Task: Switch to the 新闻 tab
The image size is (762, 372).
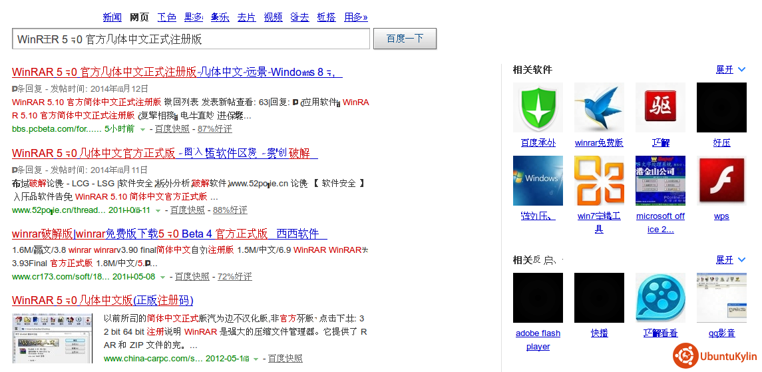Action: 112,17
